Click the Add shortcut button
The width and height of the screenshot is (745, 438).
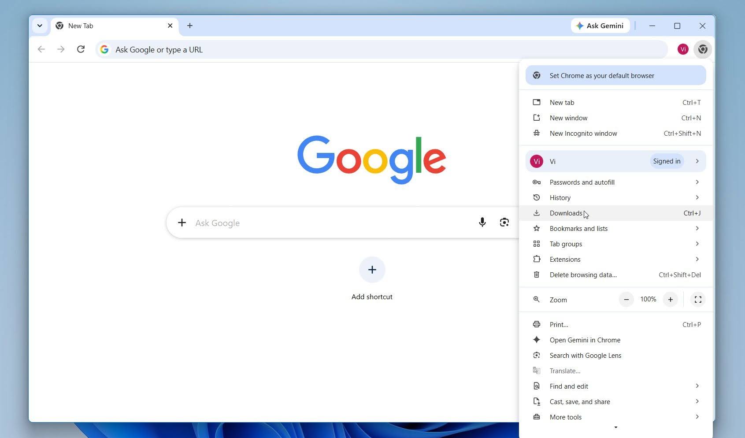(372, 278)
